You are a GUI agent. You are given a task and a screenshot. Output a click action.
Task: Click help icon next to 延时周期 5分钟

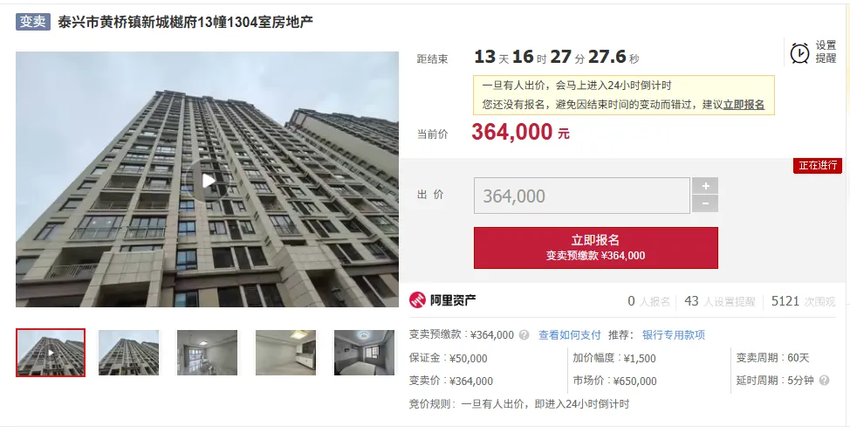point(824,381)
